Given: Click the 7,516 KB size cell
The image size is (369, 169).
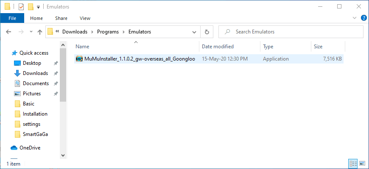Looking at the screenshot, I should tap(333, 59).
